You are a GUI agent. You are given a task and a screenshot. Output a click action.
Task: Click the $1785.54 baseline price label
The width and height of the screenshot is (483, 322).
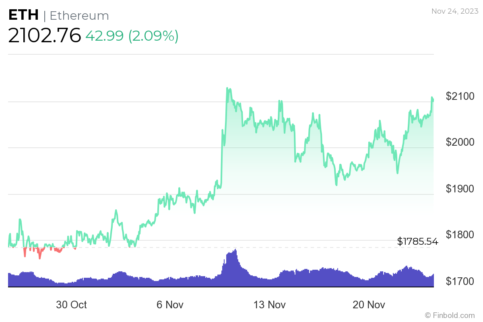[417, 242]
